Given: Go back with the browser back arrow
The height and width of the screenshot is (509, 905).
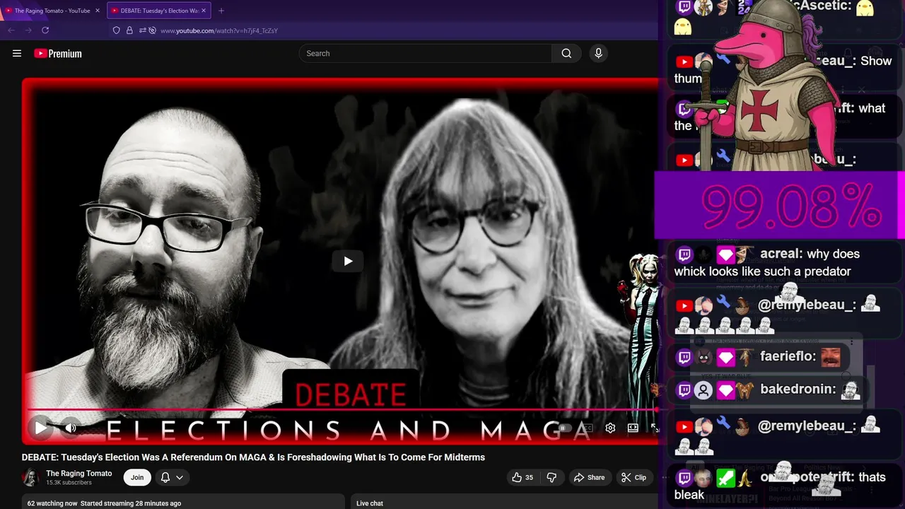Looking at the screenshot, I should point(11,30).
